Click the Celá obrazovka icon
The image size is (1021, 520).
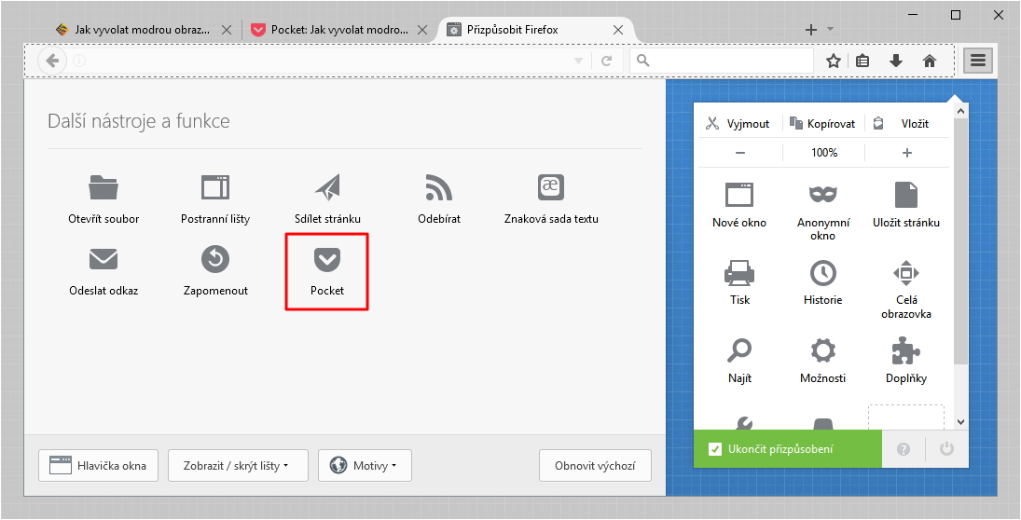[x=906, y=273]
